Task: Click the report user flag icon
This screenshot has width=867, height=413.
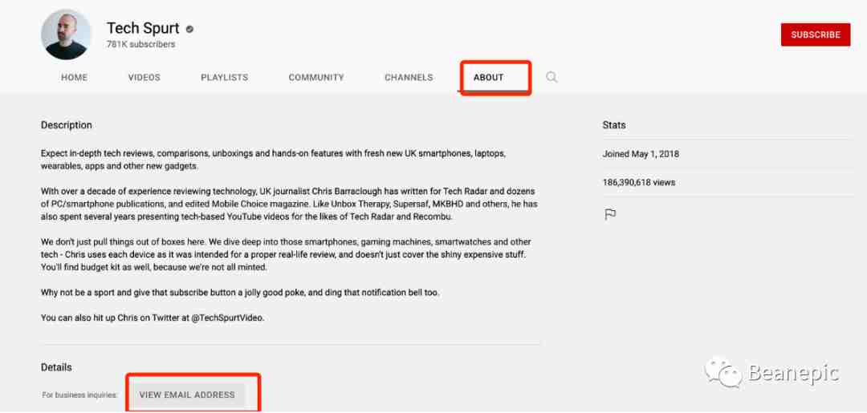Action: (x=610, y=215)
